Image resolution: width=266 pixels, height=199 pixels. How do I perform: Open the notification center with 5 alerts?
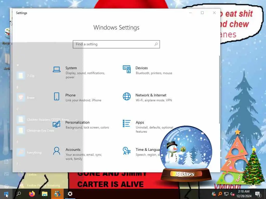pos(258,194)
